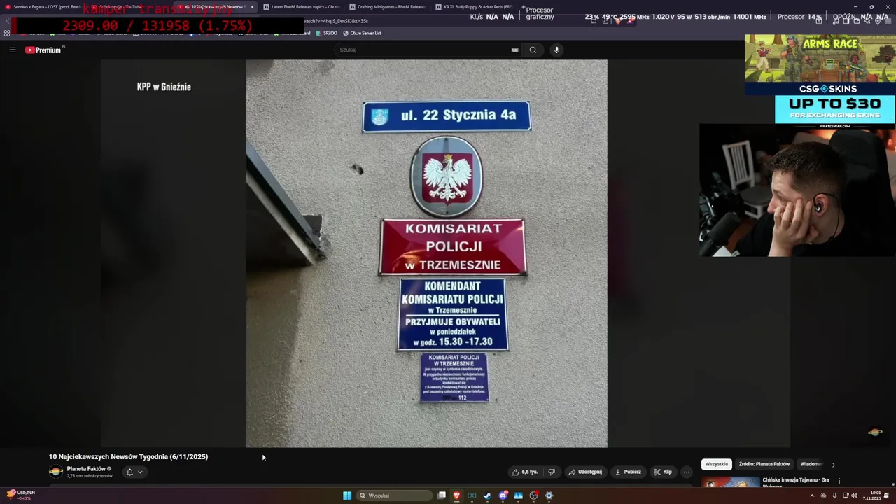896x504 pixels.
Task: Show hidden system tray icons chevron
Action: (812, 496)
